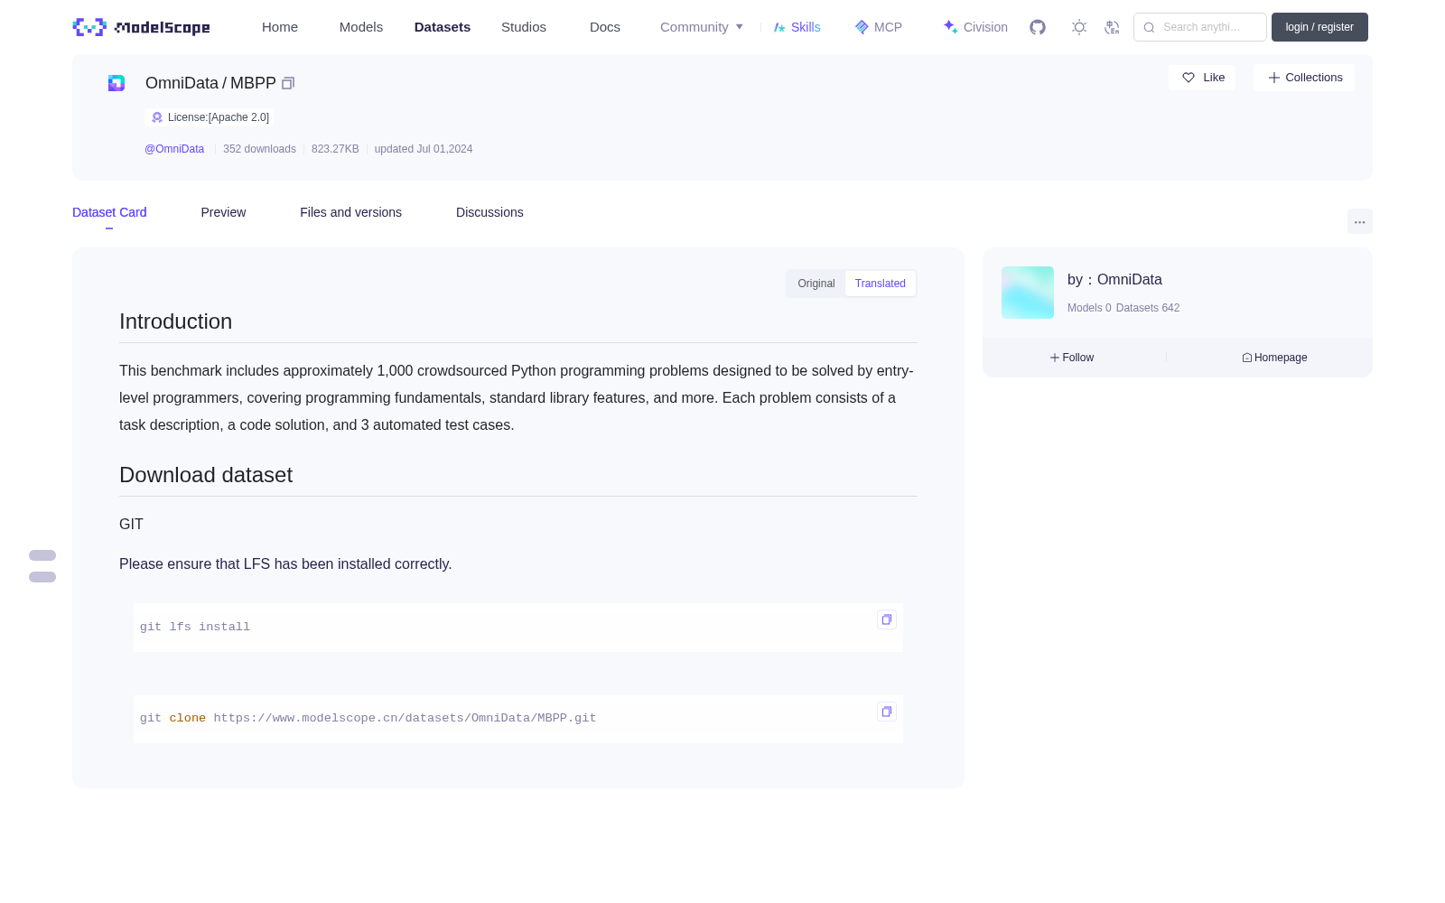Click the 'by：OmniData' publisher name
Screen dimensions: 1445x903
click(1114, 280)
